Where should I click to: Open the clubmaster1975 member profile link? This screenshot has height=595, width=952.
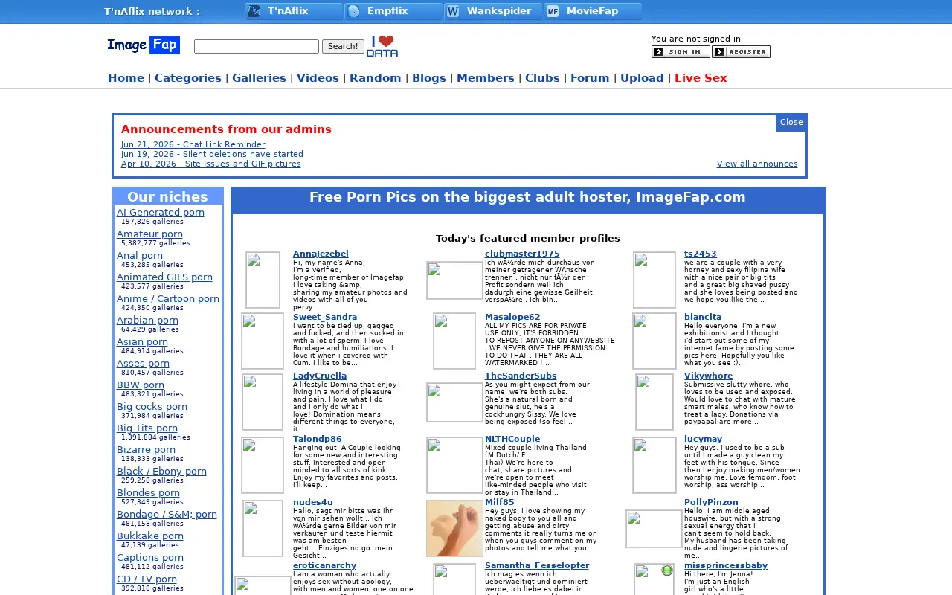(x=522, y=254)
